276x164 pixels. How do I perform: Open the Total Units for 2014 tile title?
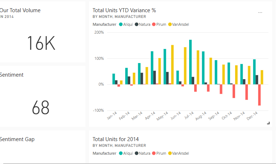116,139
